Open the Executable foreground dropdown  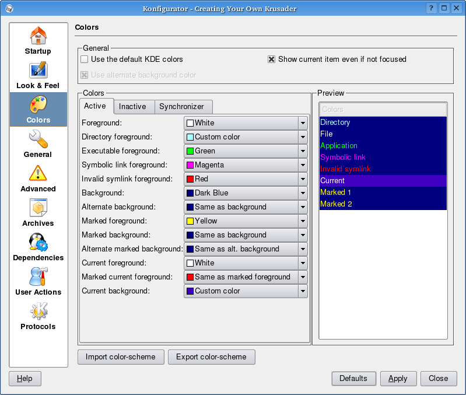coord(246,151)
